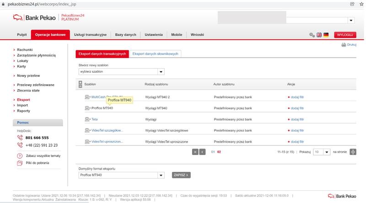The image size is (366, 203).
Task: Click the template icon beside Teta
Action: pyautogui.click(x=87, y=119)
